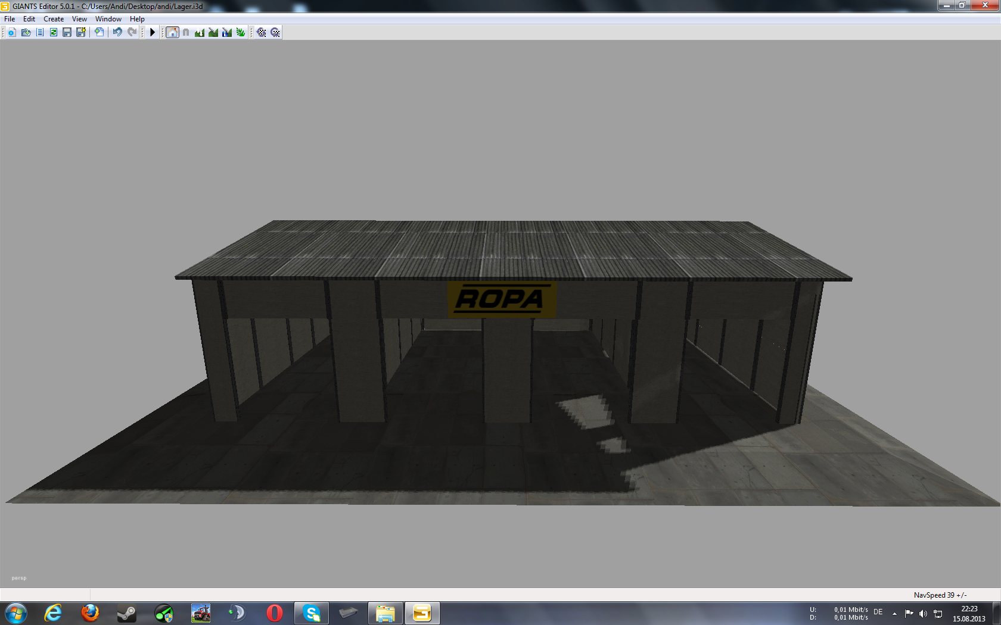Select the green foliage paint tool
The height and width of the screenshot is (625, 1001).
click(x=241, y=32)
